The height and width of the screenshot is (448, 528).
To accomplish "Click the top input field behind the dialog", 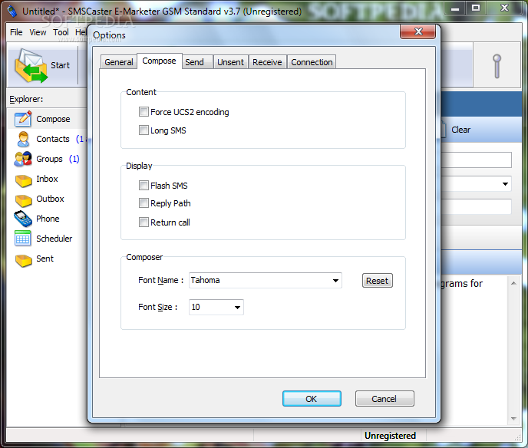I will click(x=476, y=160).
